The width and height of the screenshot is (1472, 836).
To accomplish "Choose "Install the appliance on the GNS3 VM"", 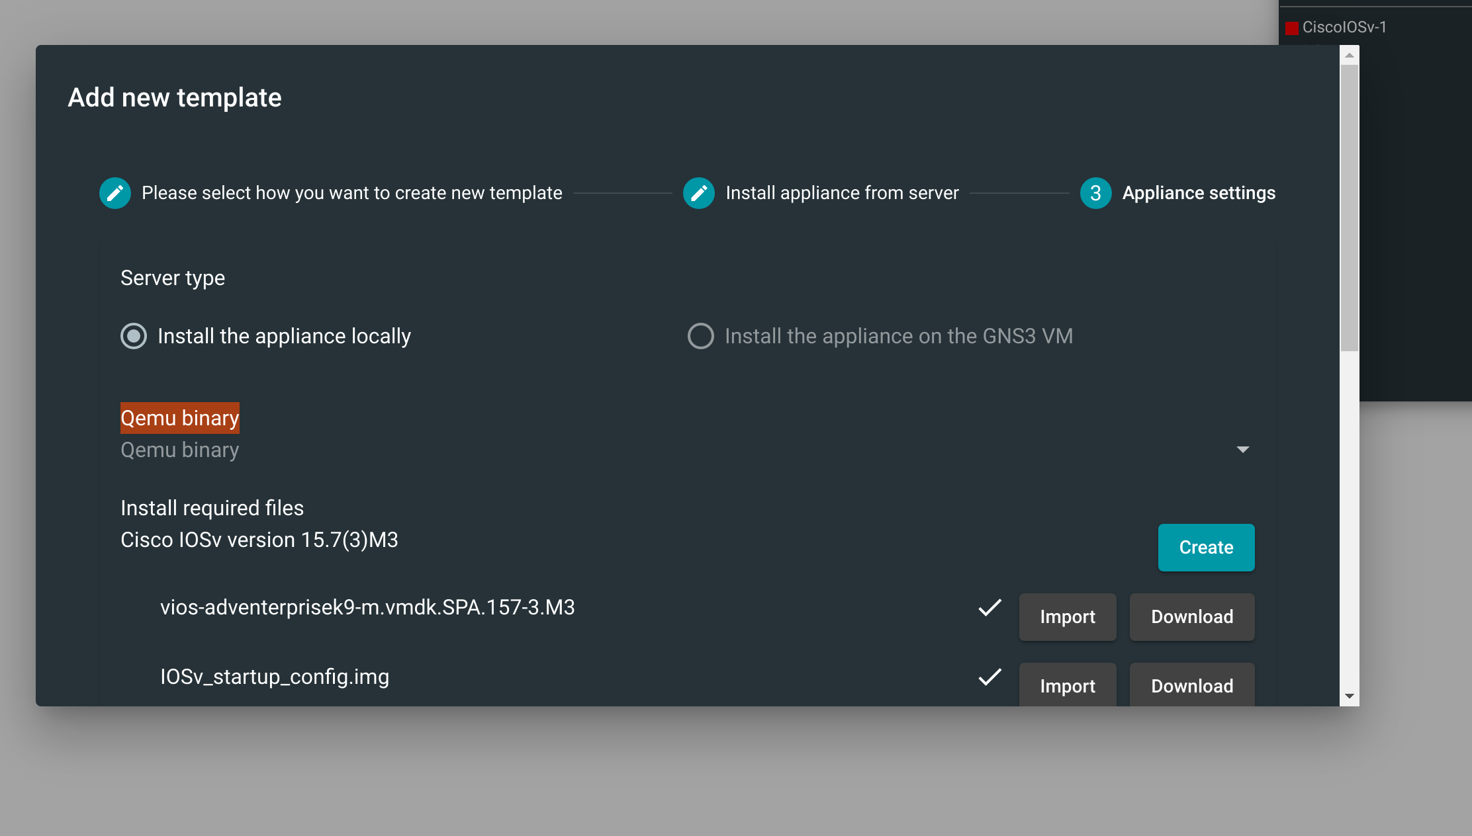I will pos(700,336).
